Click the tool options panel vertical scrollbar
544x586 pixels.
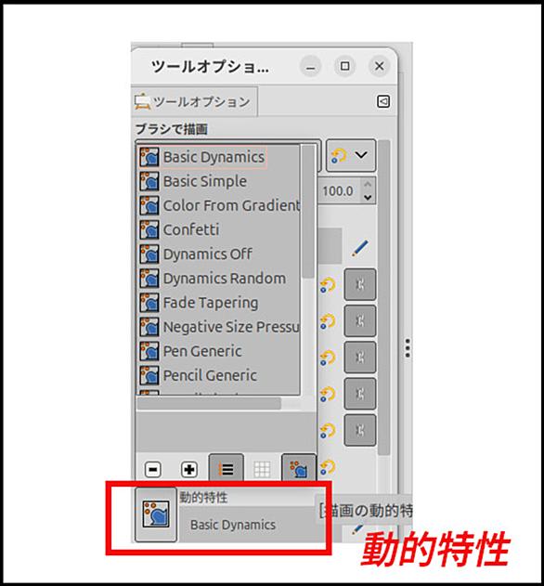point(383,297)
